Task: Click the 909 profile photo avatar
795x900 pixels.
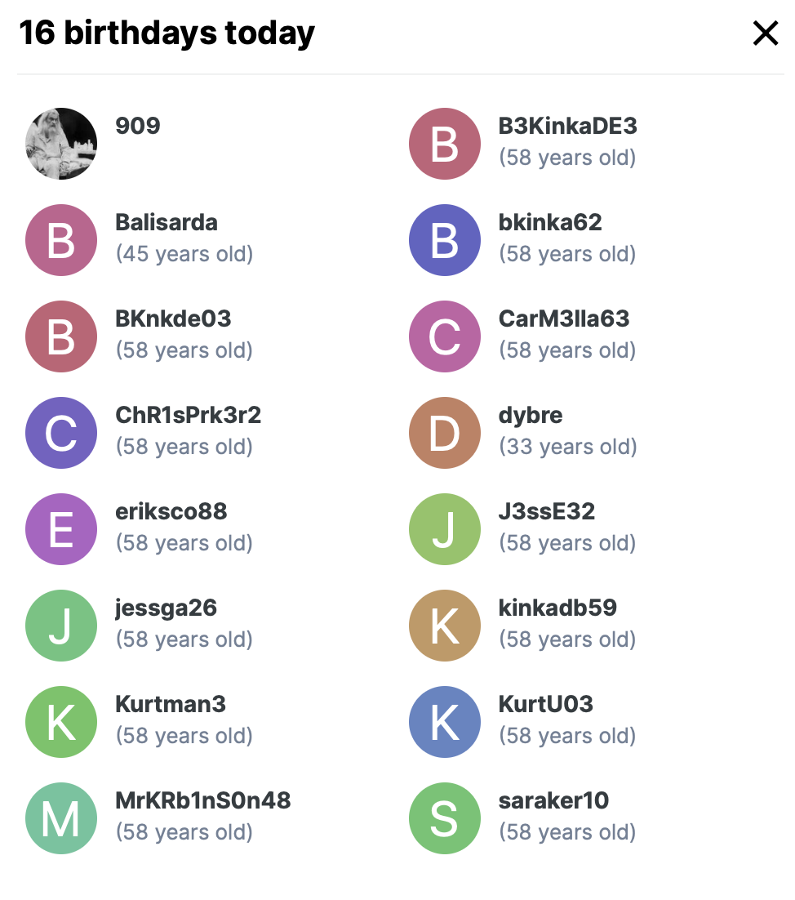Action: click(x=61, y=144)
